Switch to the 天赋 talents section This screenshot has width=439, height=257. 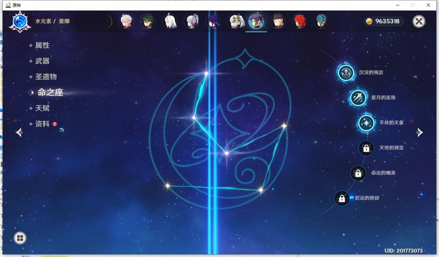click(x=42, y=108)
